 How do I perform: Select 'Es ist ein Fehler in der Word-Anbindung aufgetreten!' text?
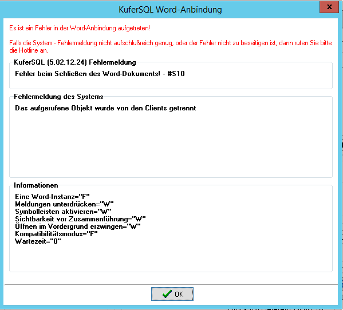[80, 28]
